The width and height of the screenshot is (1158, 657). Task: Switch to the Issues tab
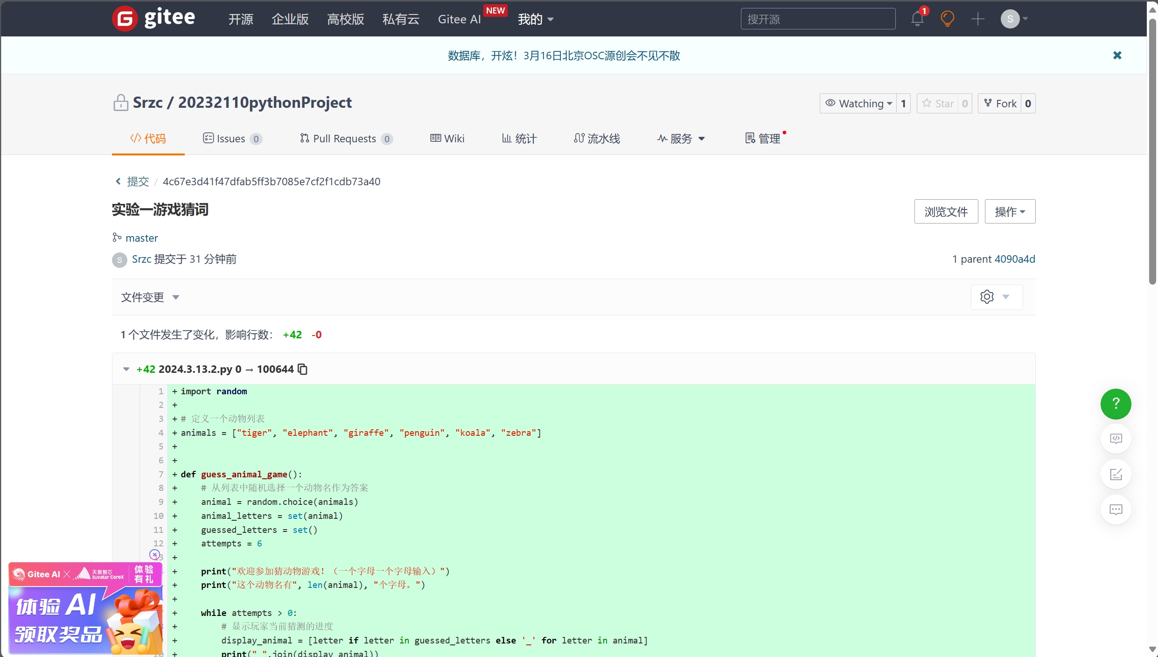point(232,139)
